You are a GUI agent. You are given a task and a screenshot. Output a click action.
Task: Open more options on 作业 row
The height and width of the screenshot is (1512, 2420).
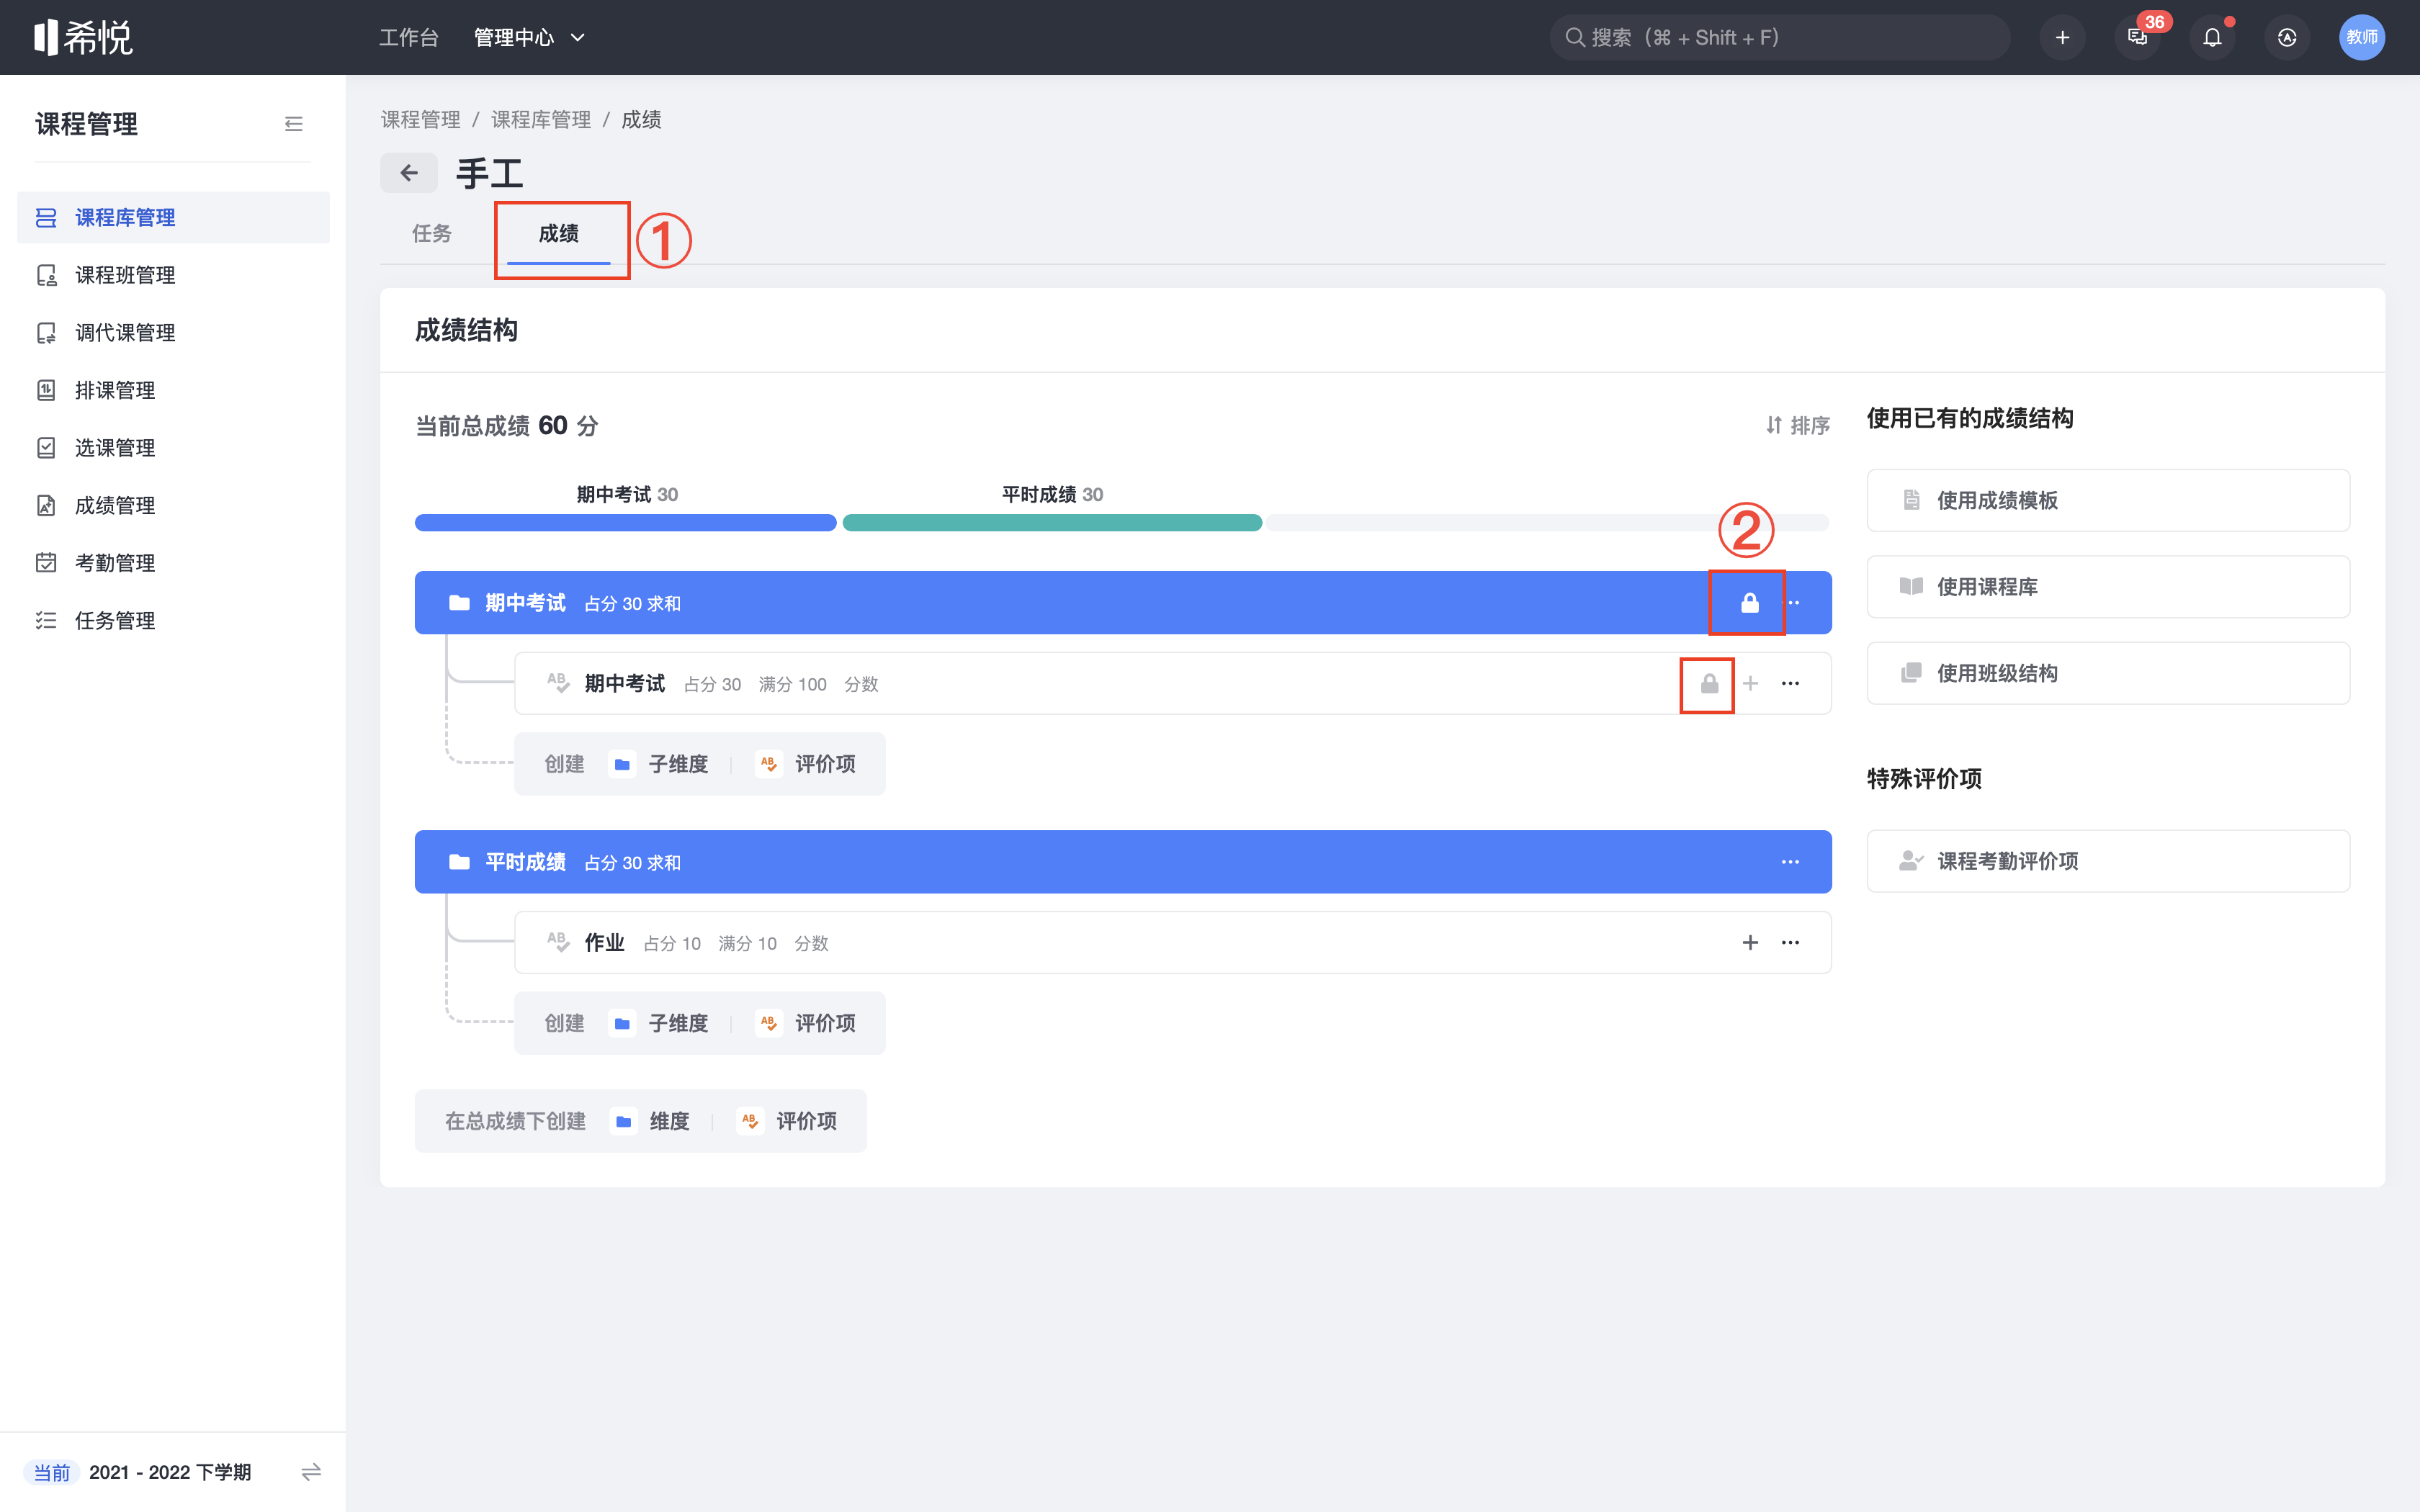tap(1790, 943)
